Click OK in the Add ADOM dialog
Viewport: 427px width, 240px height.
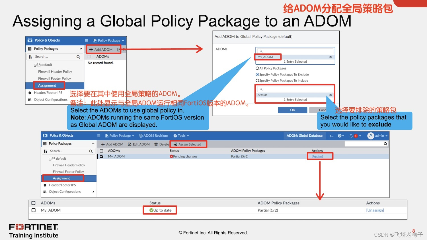[293, 110]
